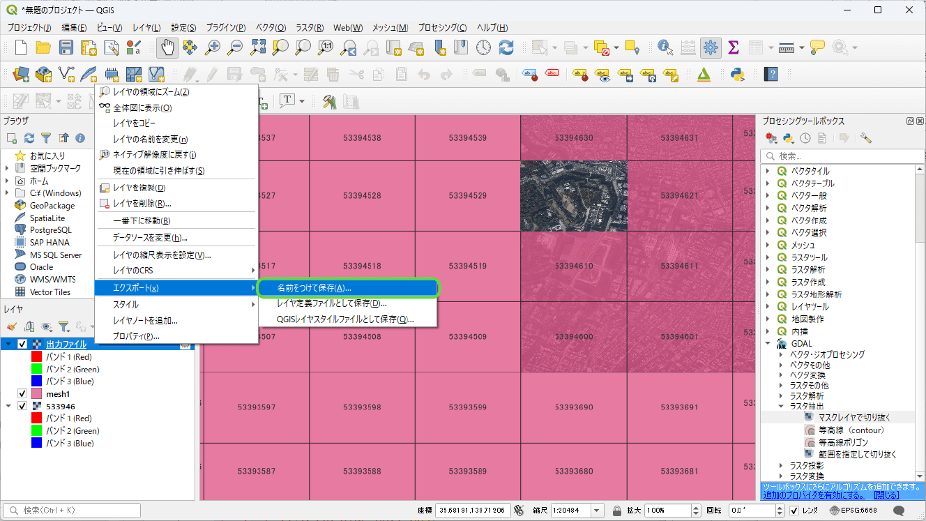Expand the ラスタ解析 toolbox group
Screen dimensions: 926x521
coord(768,270)
